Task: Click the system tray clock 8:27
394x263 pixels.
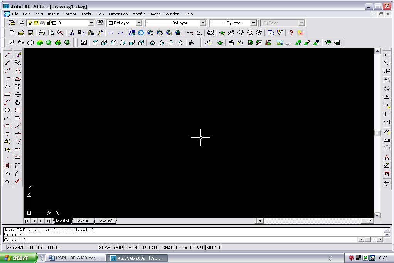Action: [x=383, y=258]
